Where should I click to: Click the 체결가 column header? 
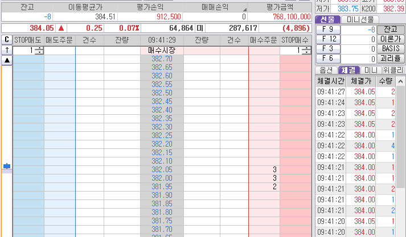coord(361,81)
